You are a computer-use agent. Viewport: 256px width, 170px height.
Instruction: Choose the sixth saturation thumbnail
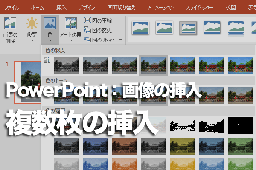click(x=212, y=65)
